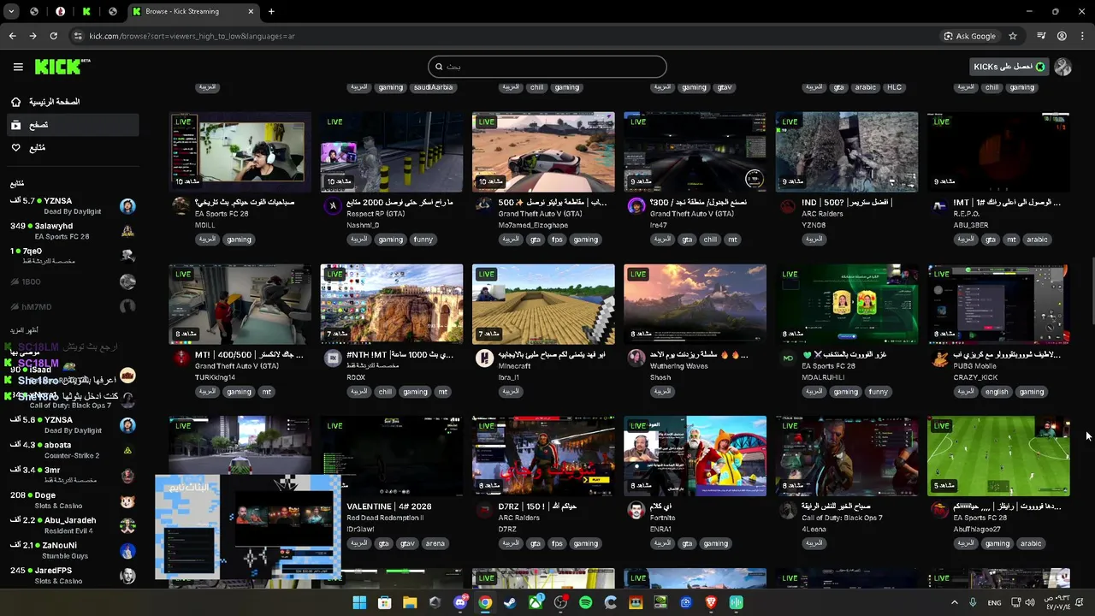1095x616 pixels.
Task: Go back in browser history
Action: tap(12, 36)
